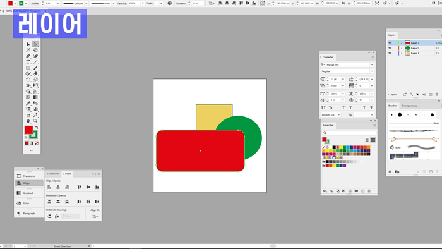442x249 pixels.
Task: Expand Layer 3 disclosure arrow
Action: pyautogui.click(x=402, y=43)
